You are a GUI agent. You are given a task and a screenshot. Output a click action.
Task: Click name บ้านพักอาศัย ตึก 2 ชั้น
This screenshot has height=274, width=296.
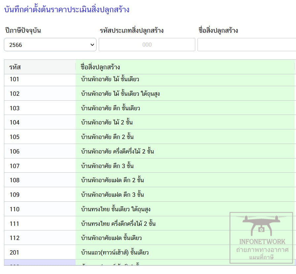click(x=107, y=137)
